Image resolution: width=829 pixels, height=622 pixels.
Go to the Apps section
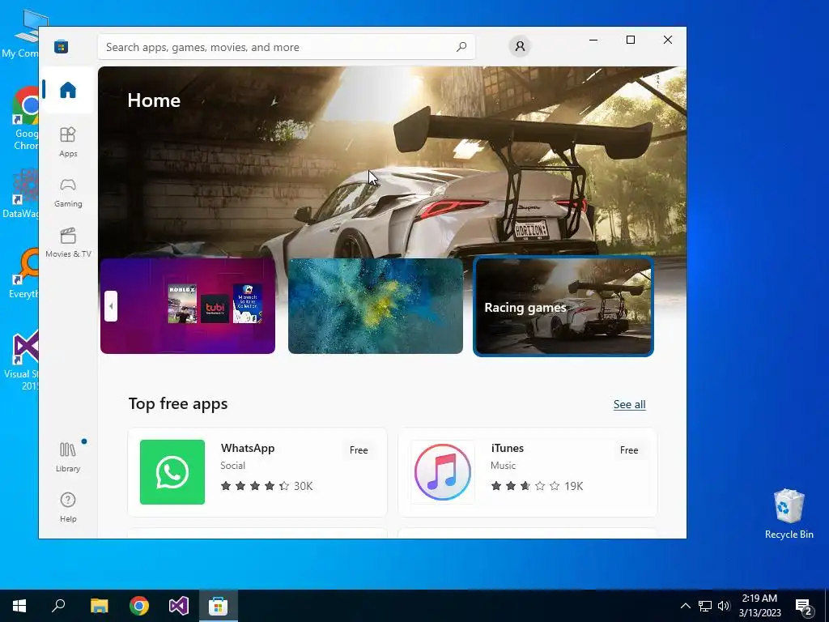(68, 142)
